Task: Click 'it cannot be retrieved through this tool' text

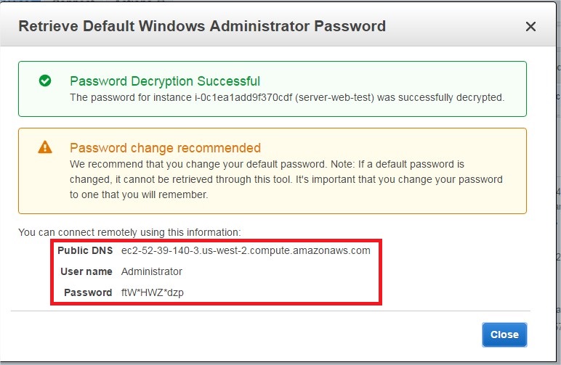Action: tap(204, 179)
